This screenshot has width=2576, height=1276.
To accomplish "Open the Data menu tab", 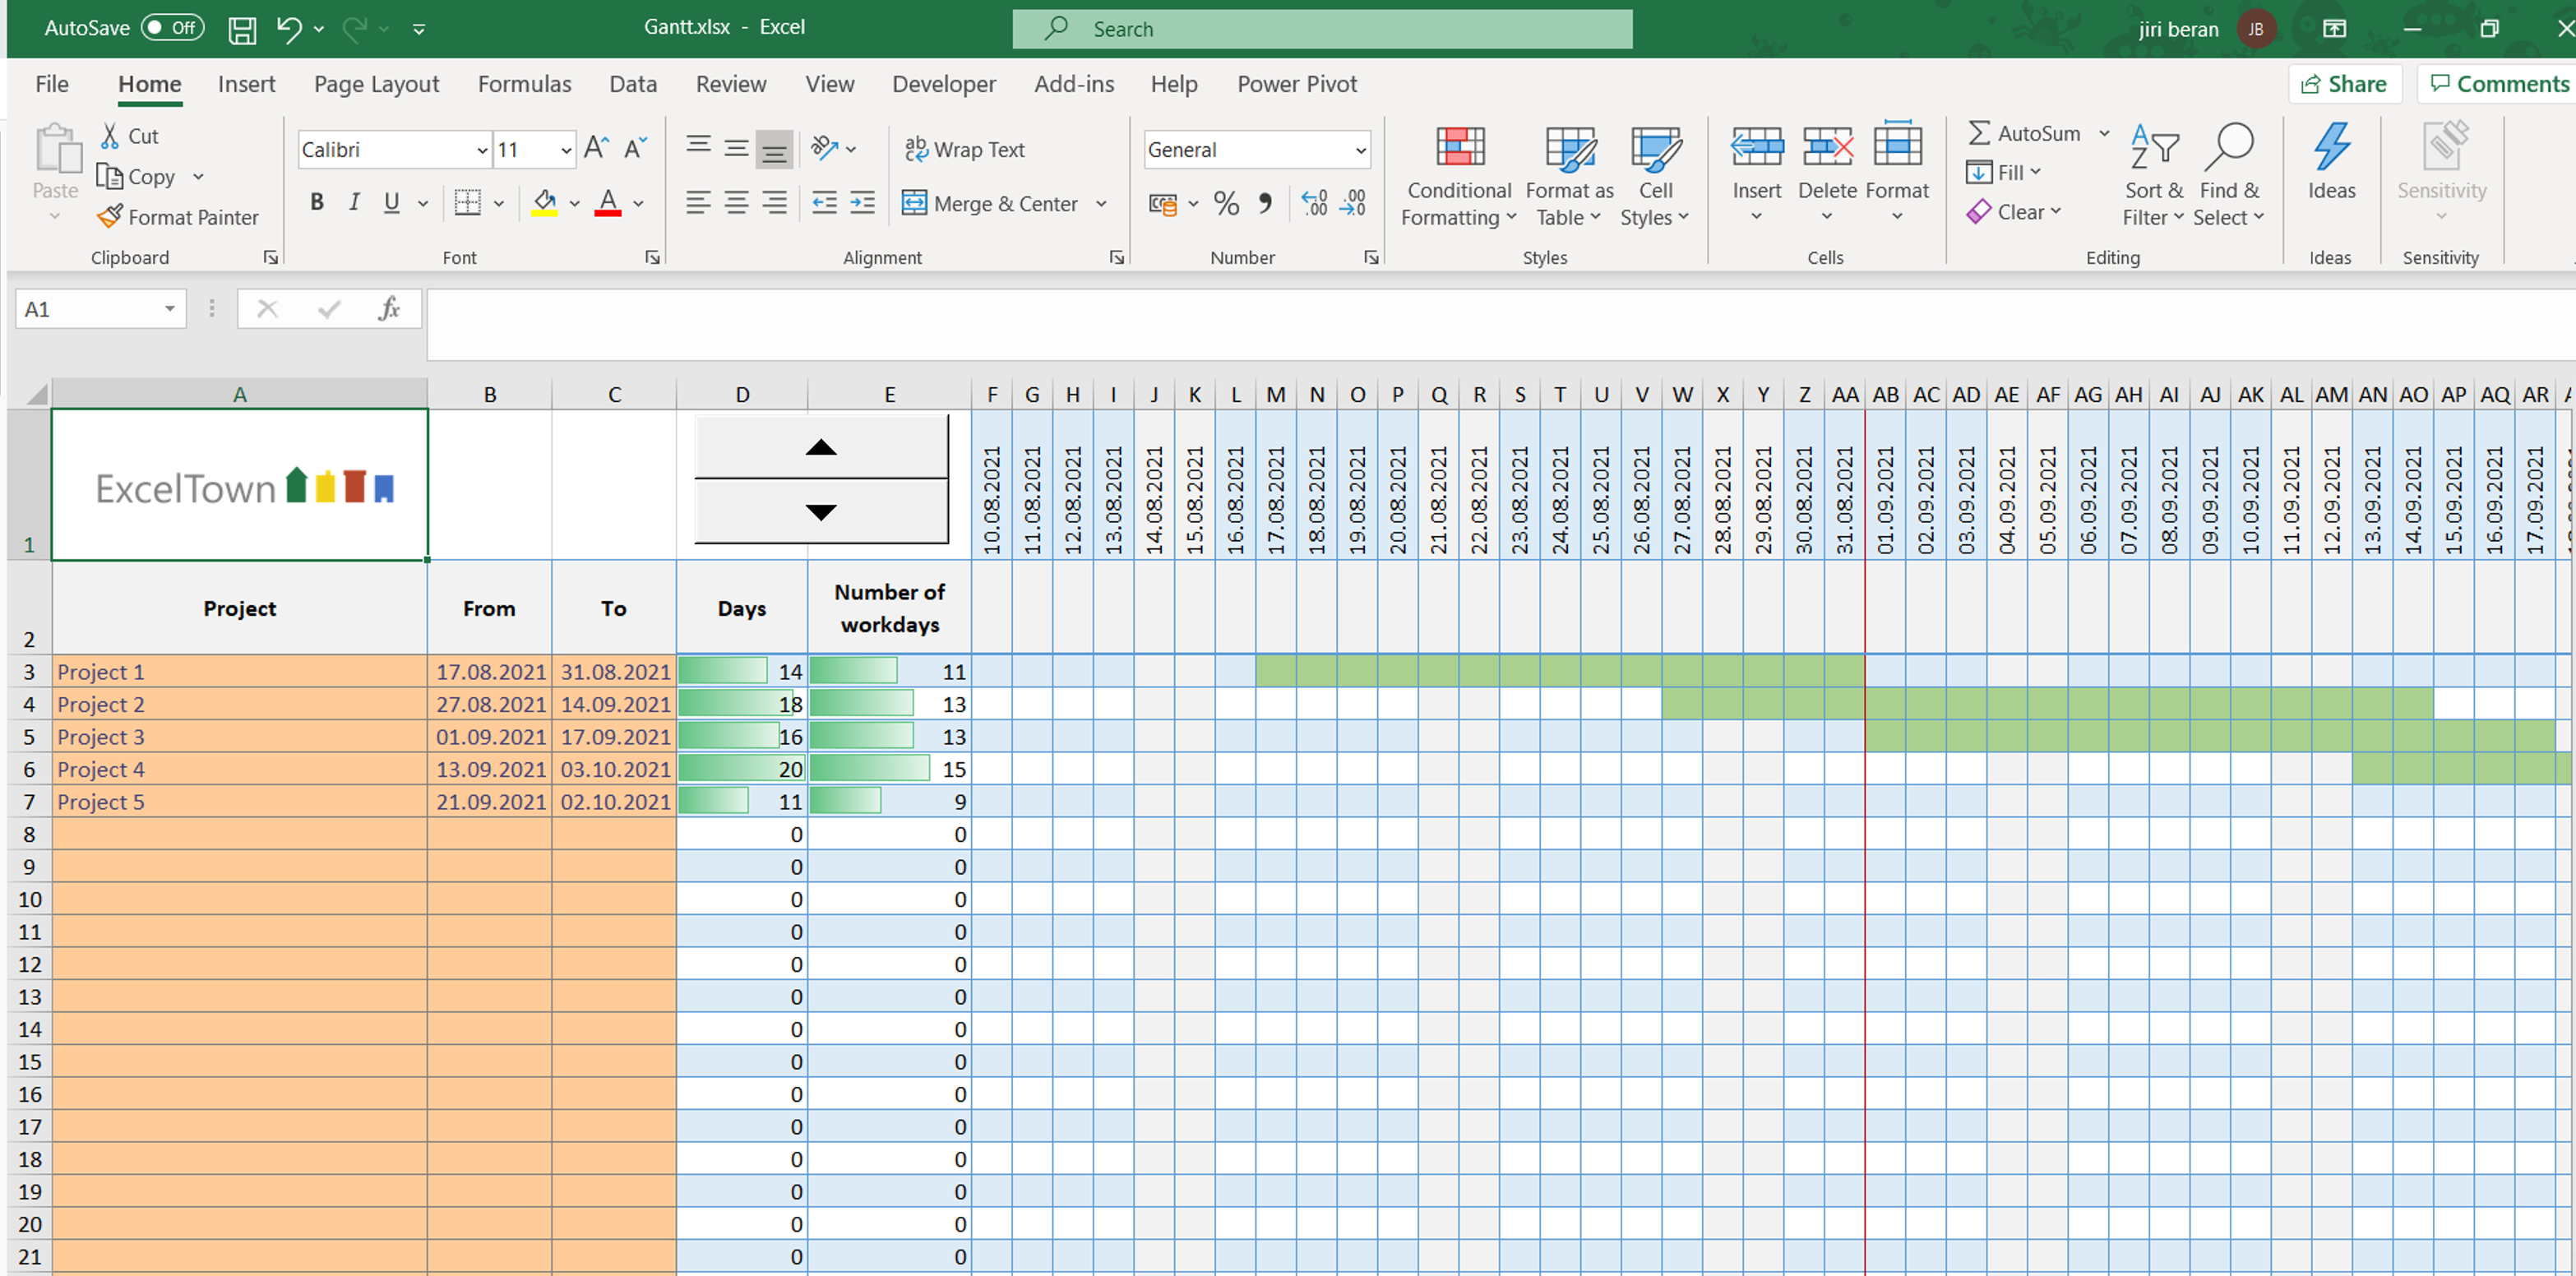I will click(629, 82).
